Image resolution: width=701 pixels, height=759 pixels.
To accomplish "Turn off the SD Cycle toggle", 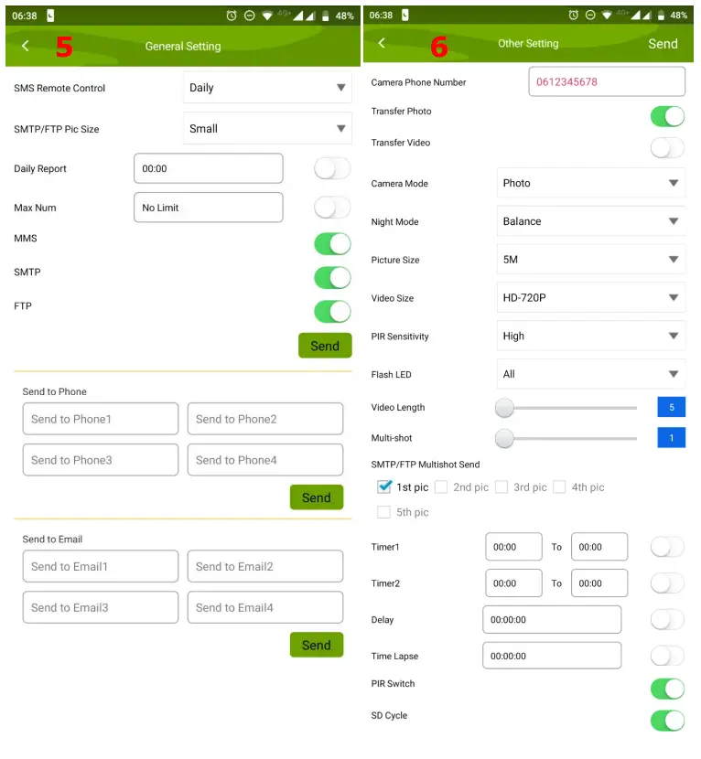I will (x=667, y=721).
